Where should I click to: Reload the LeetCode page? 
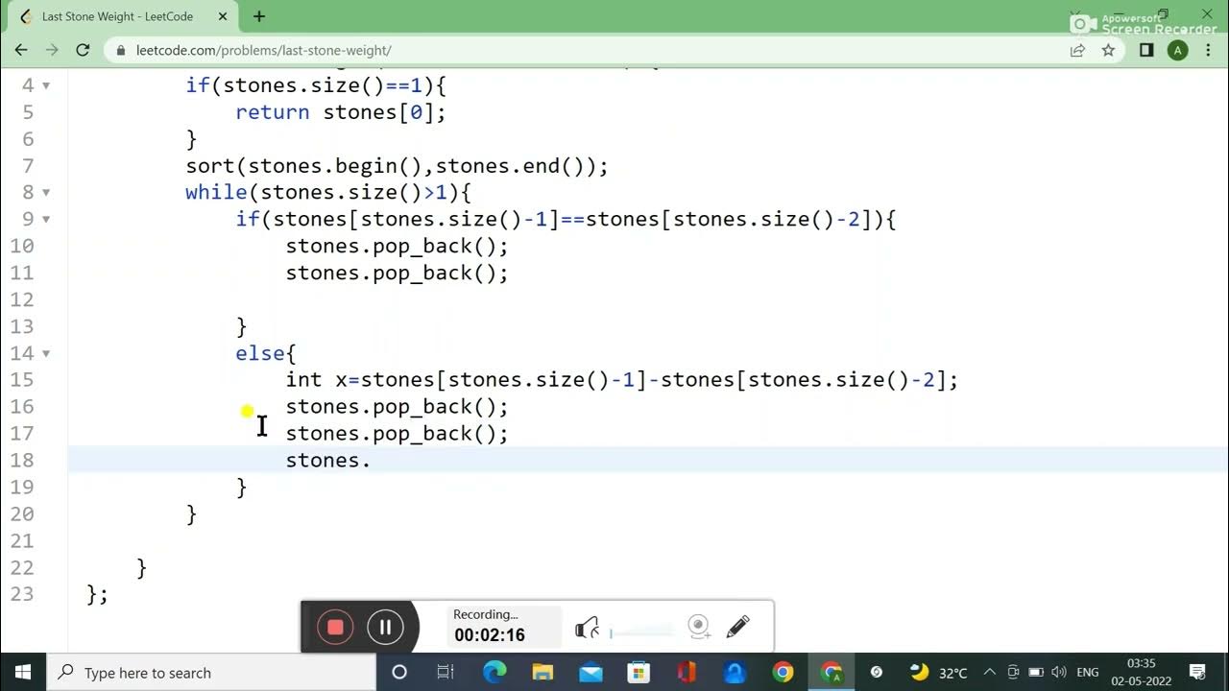(83, 50)
